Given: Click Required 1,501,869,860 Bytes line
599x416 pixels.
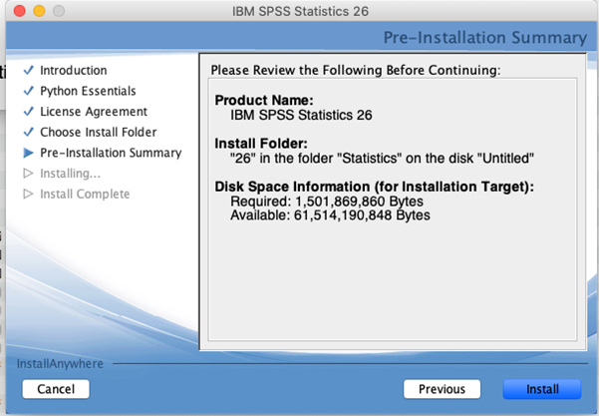Looking at the screenshot, I should 327,202.
